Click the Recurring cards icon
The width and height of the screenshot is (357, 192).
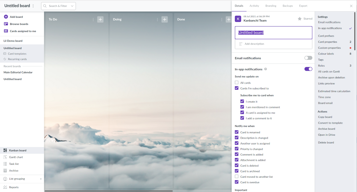(5, 59)
